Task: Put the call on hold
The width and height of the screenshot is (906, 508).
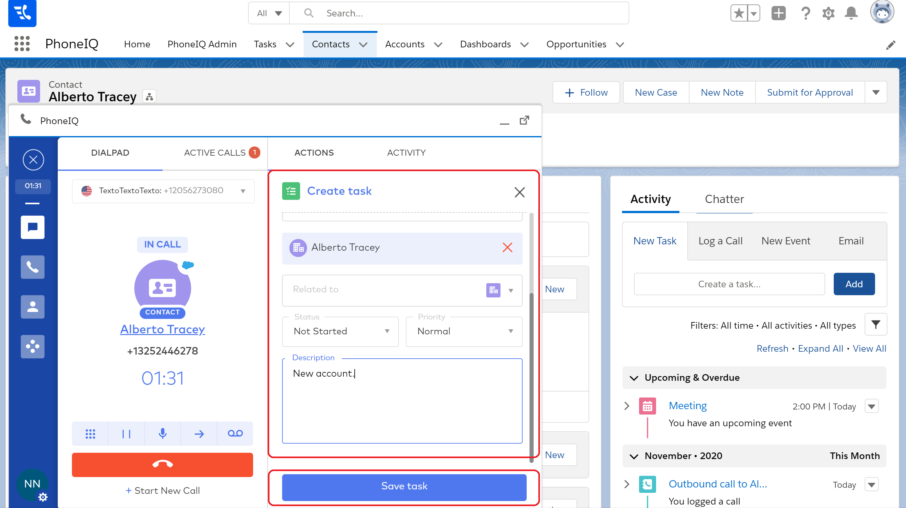Action: pos(126,433)
